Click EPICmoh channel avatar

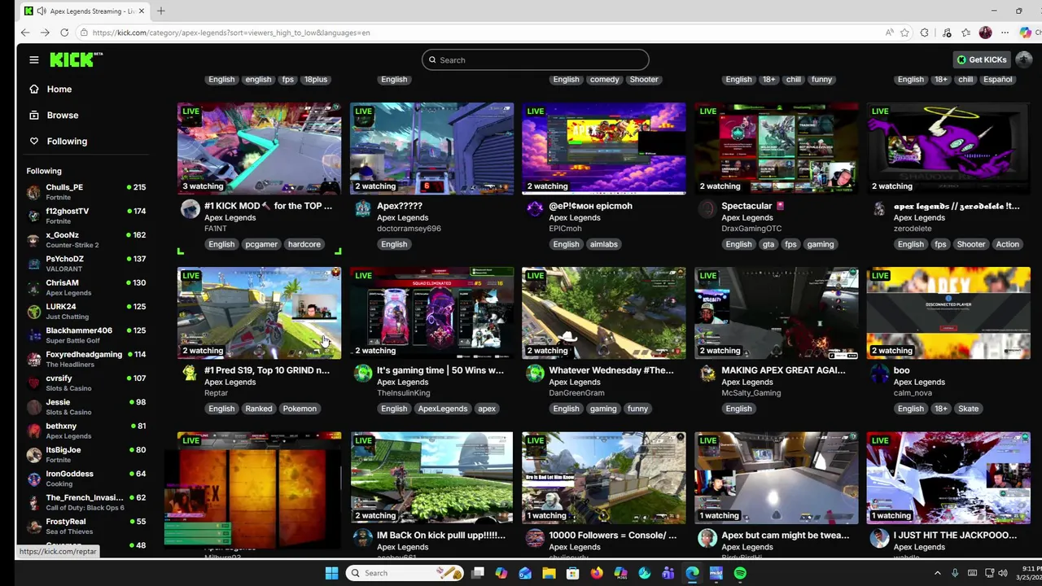(534, 209)
